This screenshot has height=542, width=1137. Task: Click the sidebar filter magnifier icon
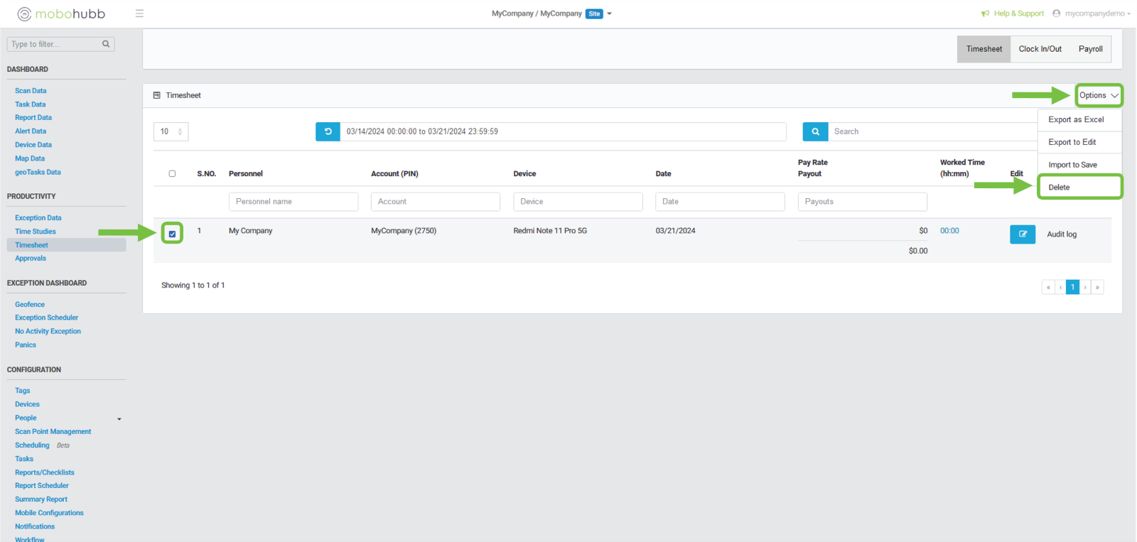106,44
